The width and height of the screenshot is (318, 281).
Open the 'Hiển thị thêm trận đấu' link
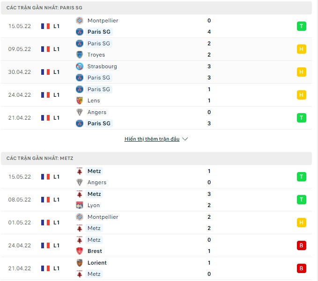(152, 139)
